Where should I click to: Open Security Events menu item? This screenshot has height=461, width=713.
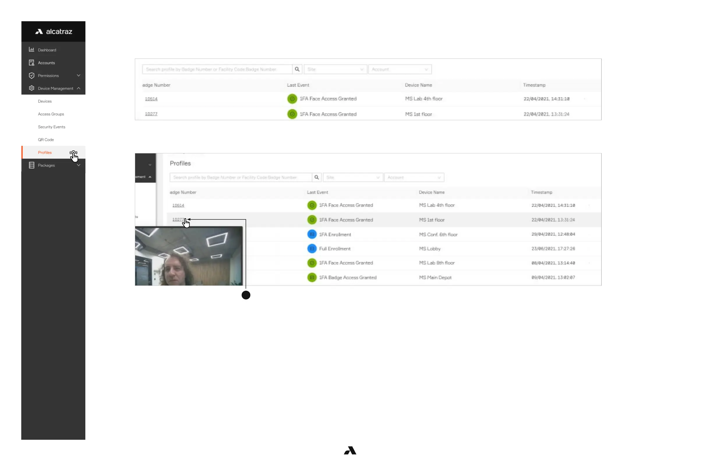(52, 127)
